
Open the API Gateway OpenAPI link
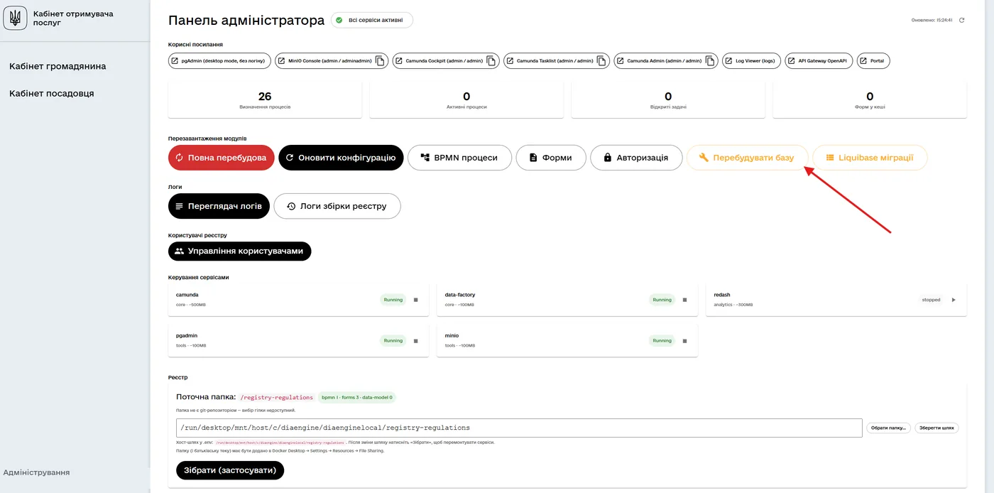[819, 61]
